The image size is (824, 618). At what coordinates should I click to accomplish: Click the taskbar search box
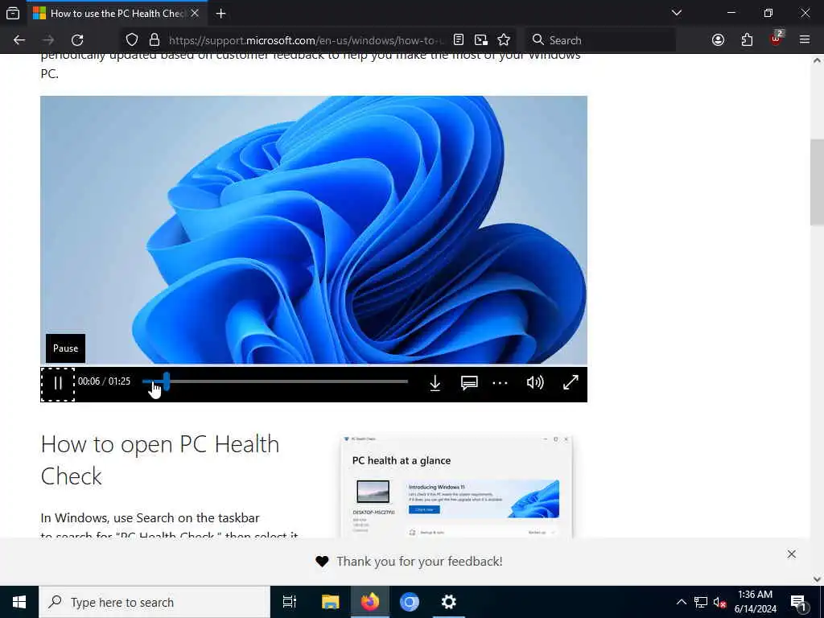point(154,602)
